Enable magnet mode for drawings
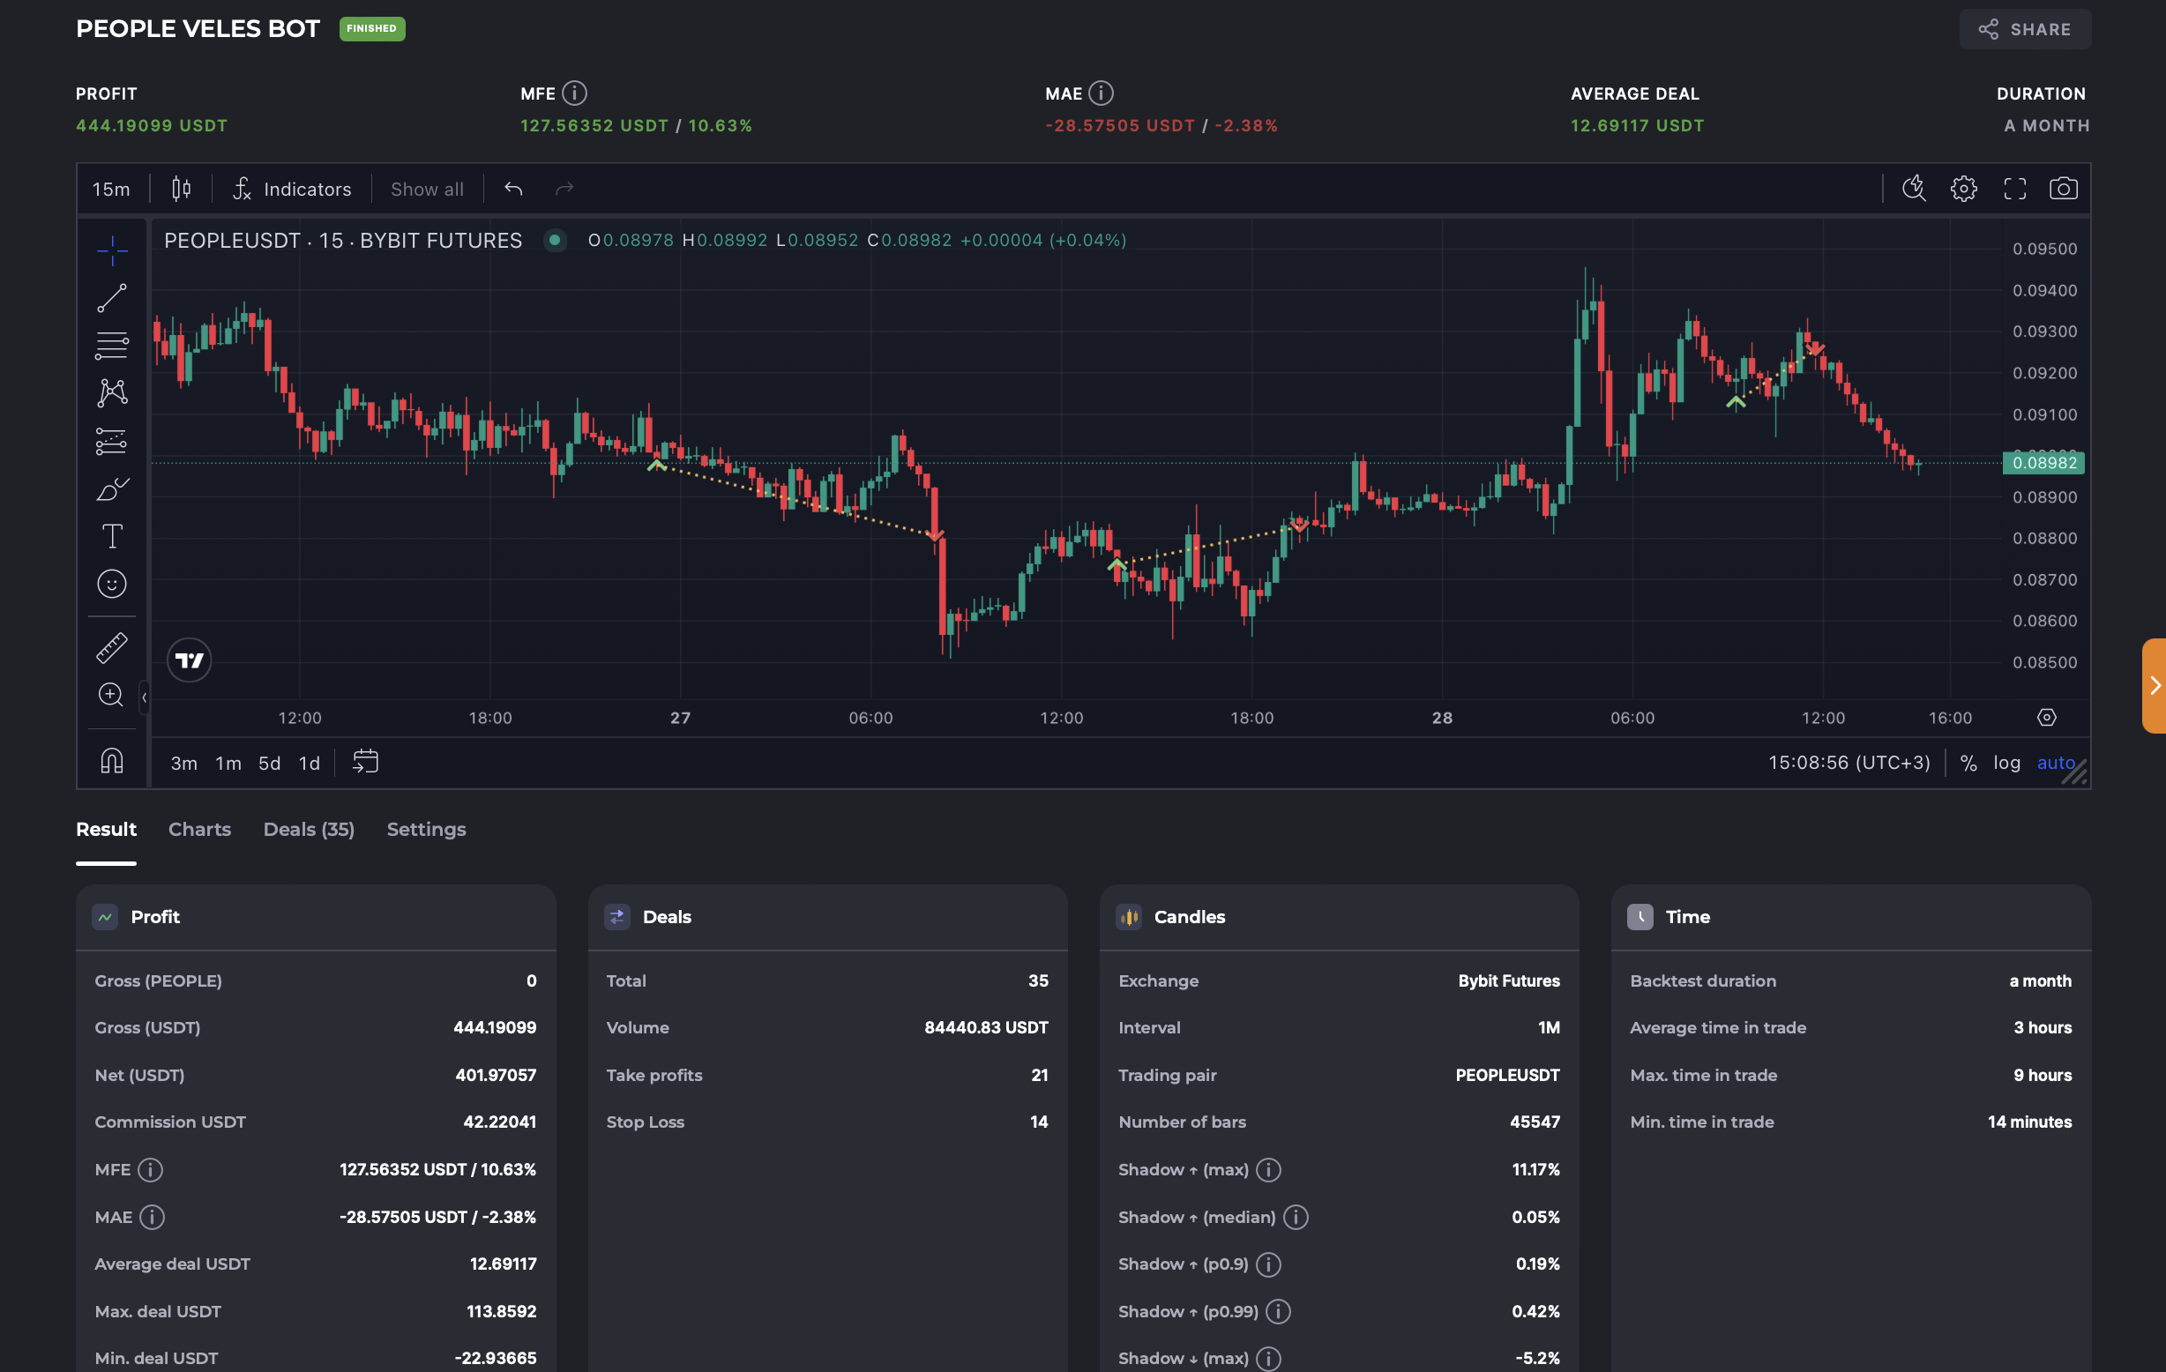This screenshot has height=1372, width=2166. point(111,760)
